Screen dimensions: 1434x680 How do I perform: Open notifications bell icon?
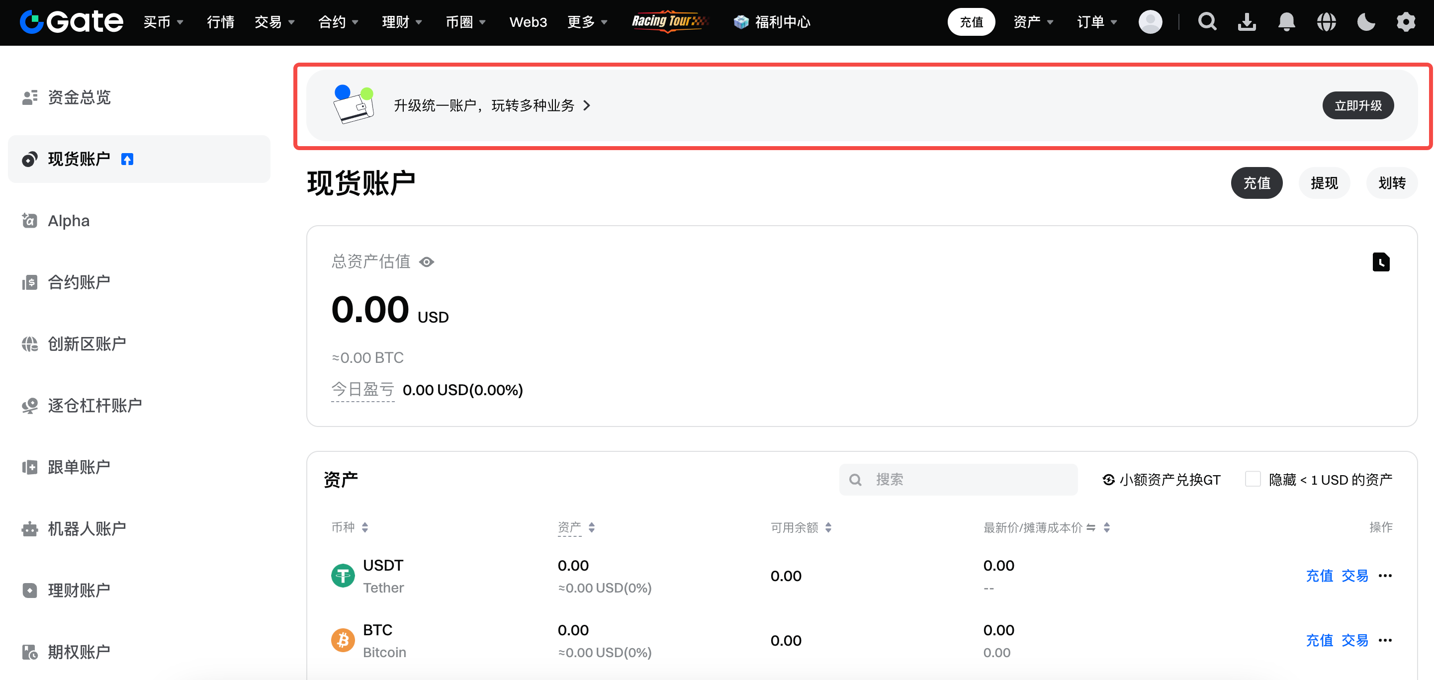click(1286, 22)
